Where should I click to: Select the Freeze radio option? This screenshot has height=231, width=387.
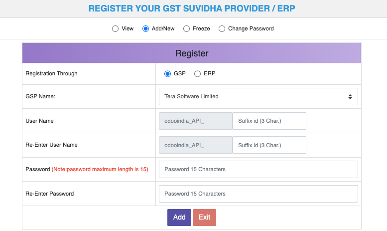pos(187,29)
